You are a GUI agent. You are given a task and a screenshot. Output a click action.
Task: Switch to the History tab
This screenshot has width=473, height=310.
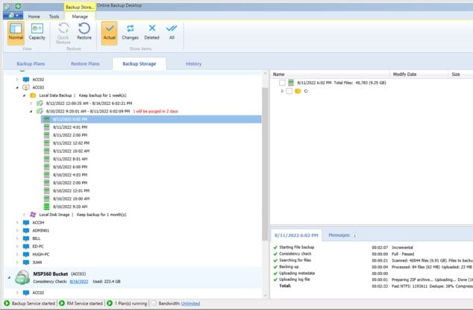pyautogui.click(x=193, y=64)
